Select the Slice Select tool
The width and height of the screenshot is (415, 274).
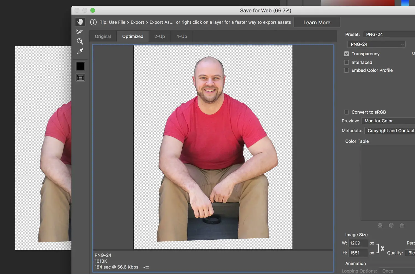pyautogui.click(x=80, y=32)
